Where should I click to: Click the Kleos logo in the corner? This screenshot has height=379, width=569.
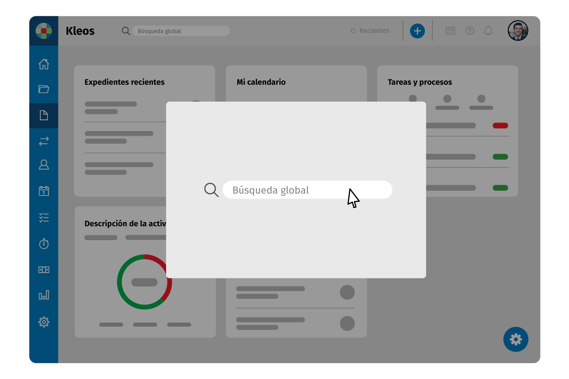click(x=44, y=31)
